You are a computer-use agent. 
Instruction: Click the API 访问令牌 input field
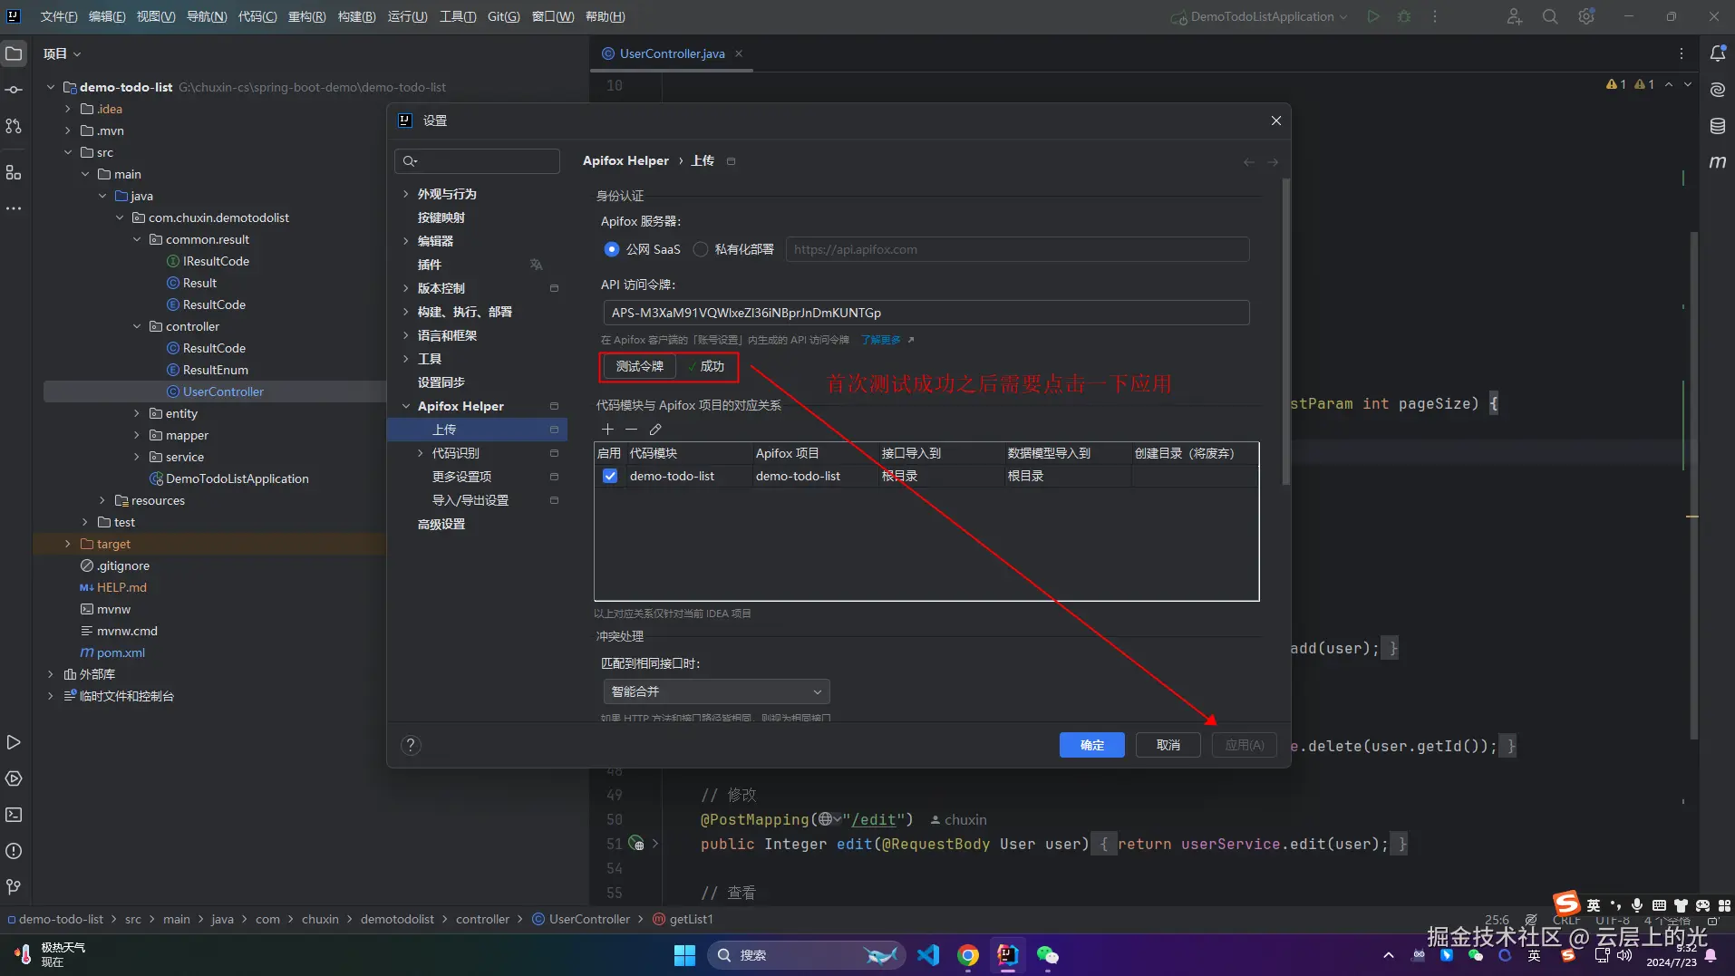coord(926,313)
